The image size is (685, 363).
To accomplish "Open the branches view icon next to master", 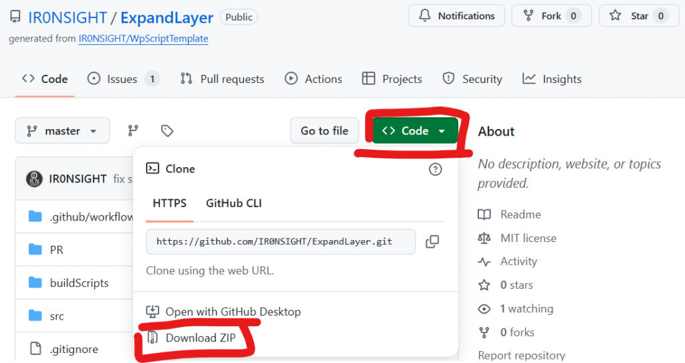I will [x=133, y=131].
